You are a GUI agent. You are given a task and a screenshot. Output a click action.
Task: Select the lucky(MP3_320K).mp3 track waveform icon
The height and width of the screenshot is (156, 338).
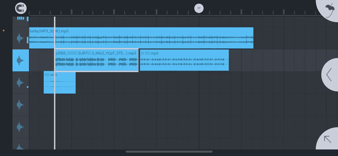click(20, 38)
